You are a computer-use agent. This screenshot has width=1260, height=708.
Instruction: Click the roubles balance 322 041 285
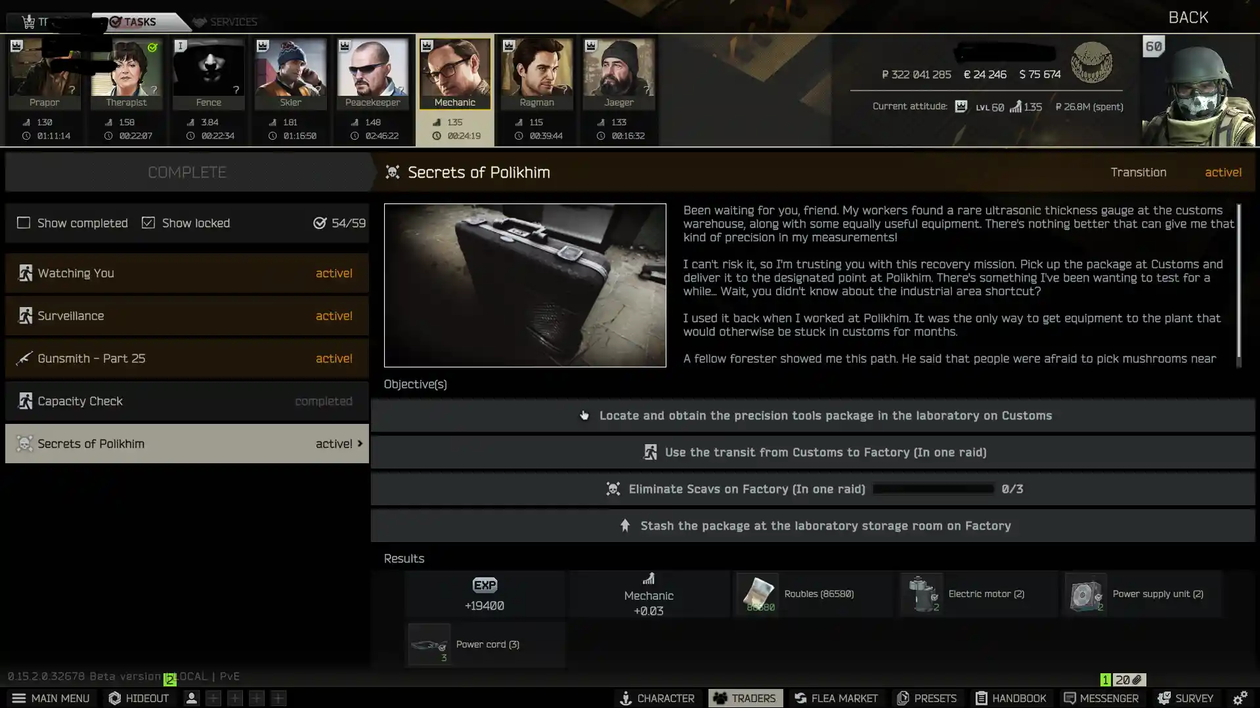point(916,75)
